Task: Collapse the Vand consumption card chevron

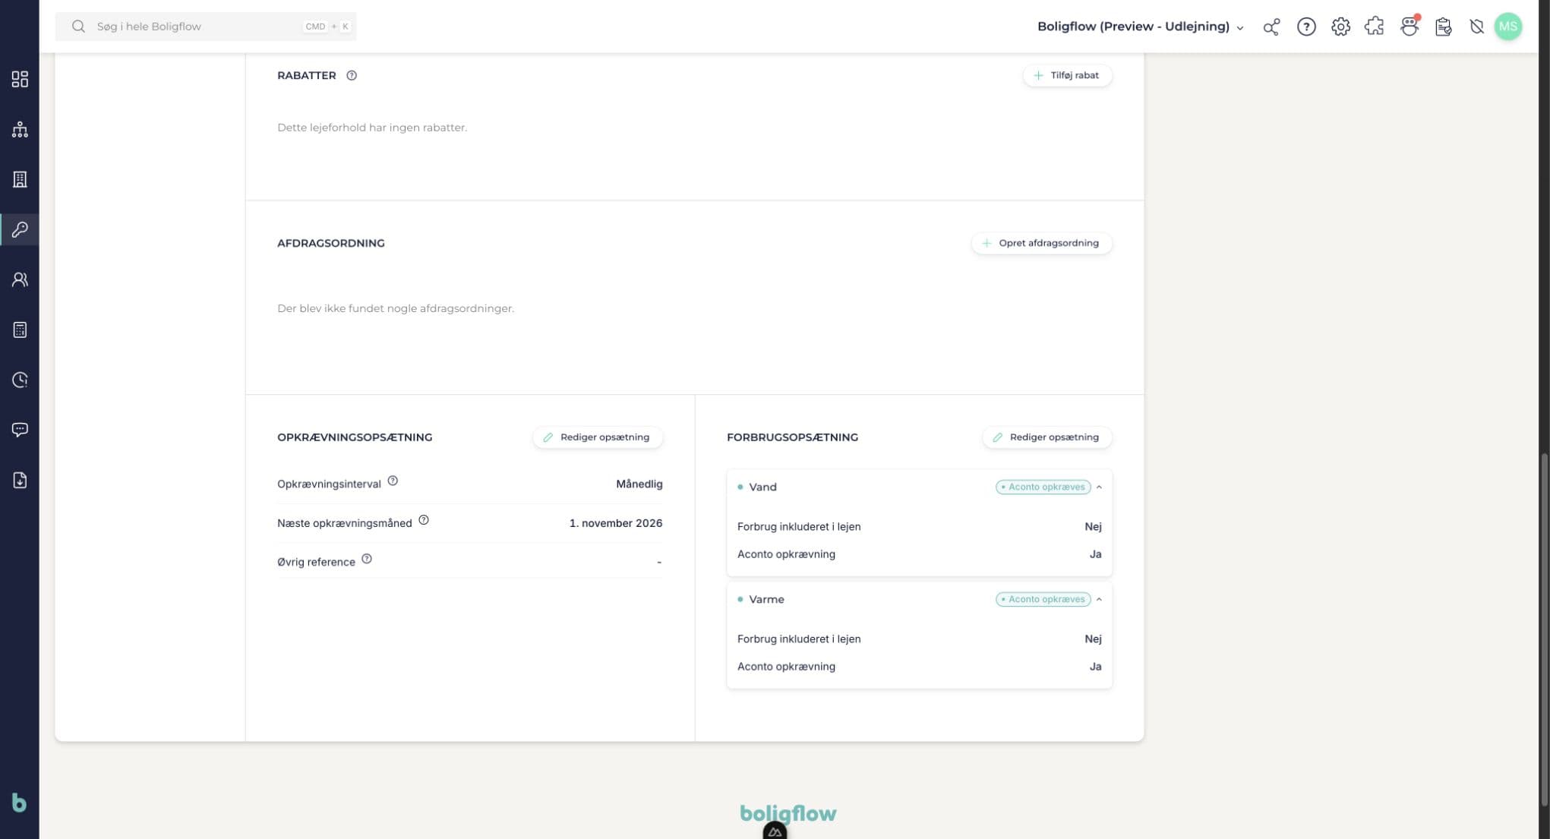Action: coord(1099,487)
